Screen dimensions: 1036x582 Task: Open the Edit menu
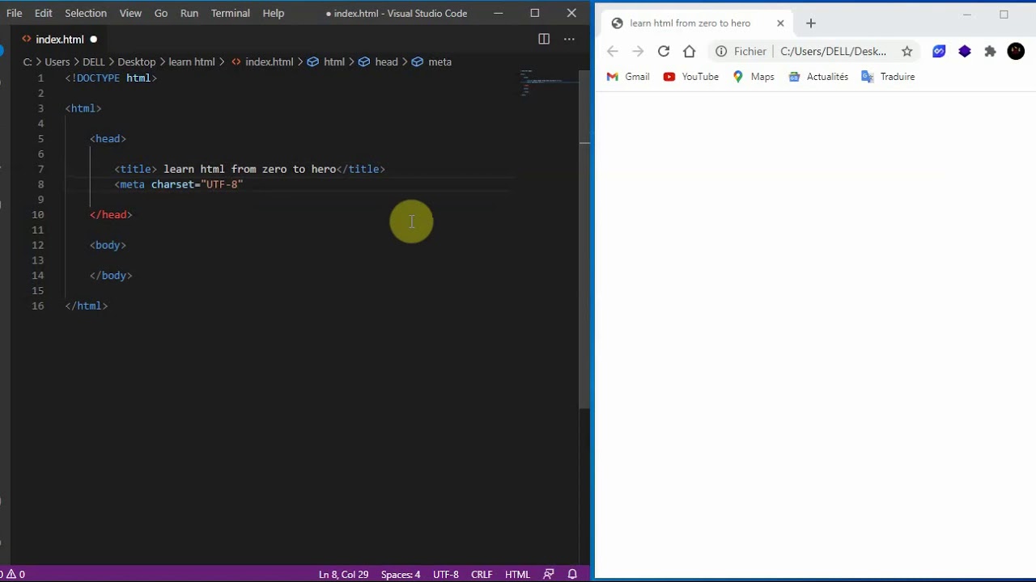pyautogui.click(x=44, y=13)
